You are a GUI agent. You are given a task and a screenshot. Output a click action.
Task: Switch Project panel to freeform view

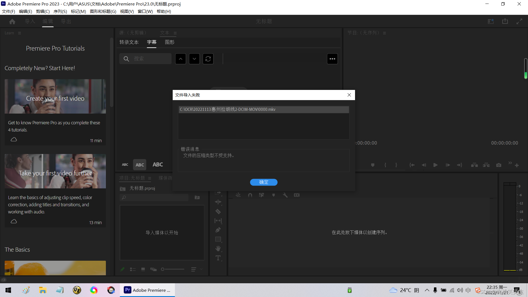point(153,269)
